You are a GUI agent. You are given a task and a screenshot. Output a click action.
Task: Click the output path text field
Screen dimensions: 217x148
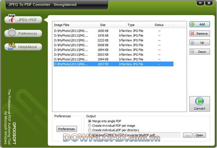134,135
